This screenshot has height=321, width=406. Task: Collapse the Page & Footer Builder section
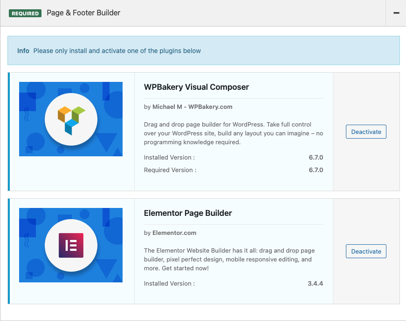coord(396,13)
